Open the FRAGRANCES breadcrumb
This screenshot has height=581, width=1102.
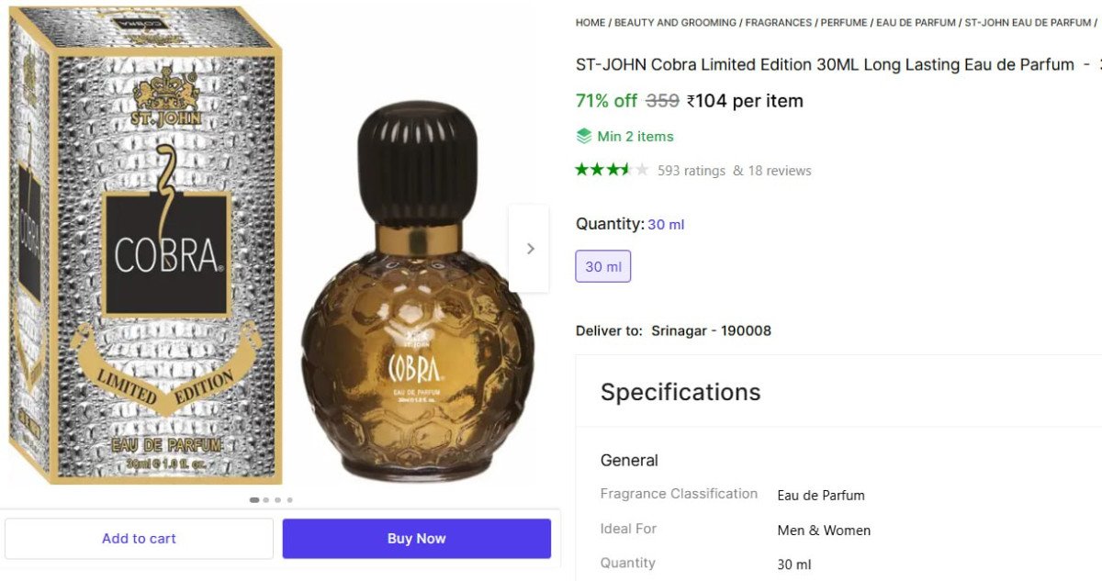click(779, 22)
